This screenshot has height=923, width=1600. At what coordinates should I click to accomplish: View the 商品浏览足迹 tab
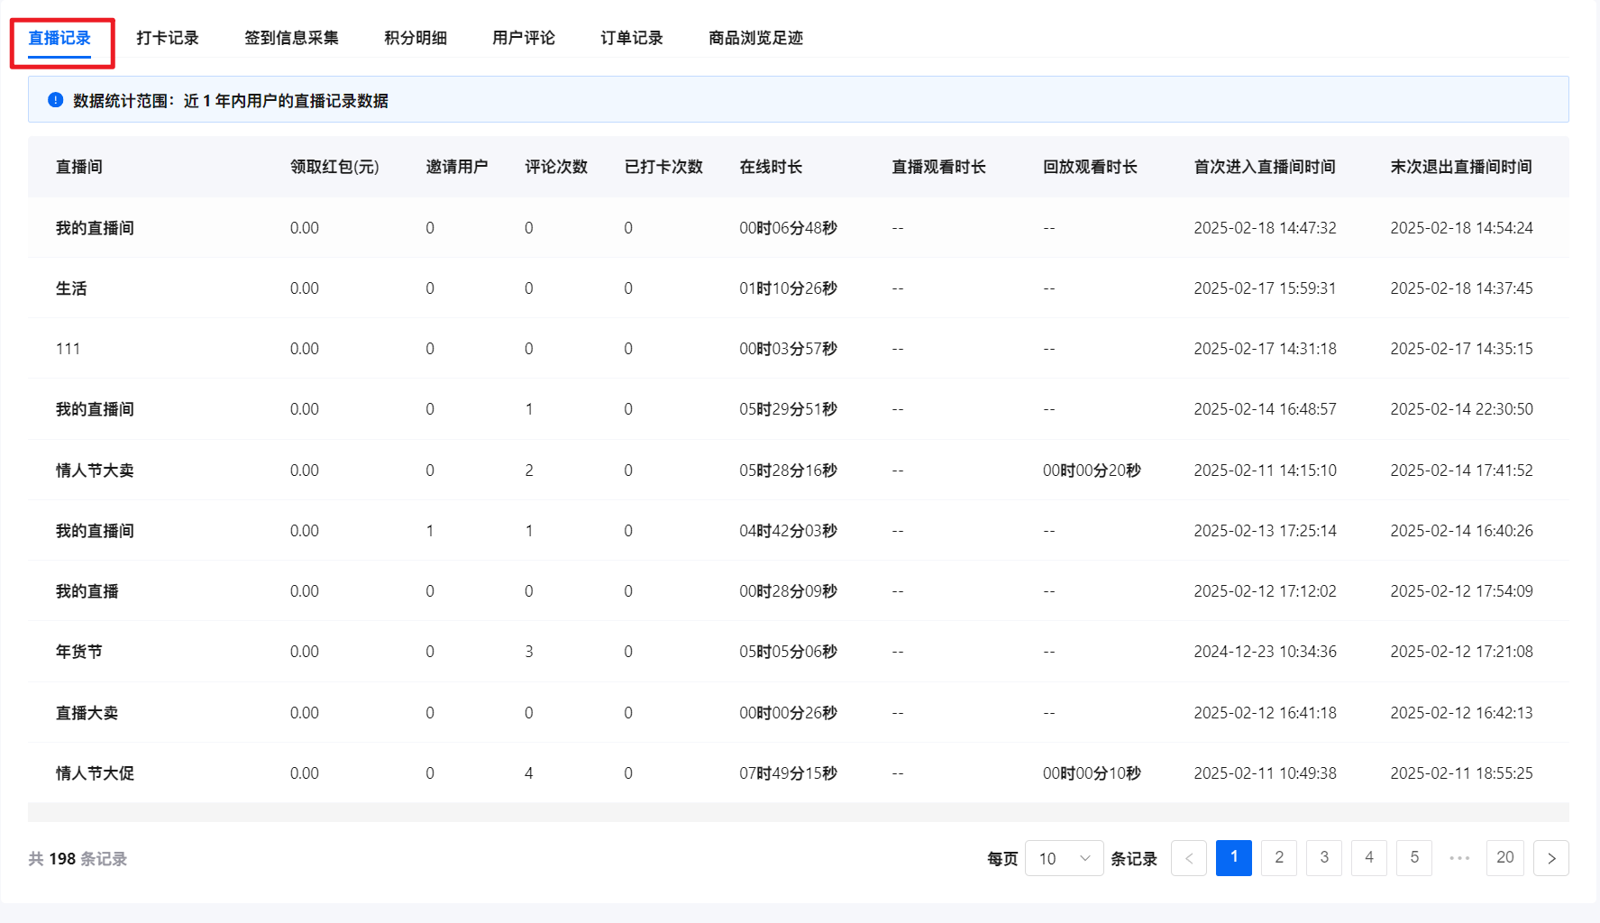(x=755, y=38)
